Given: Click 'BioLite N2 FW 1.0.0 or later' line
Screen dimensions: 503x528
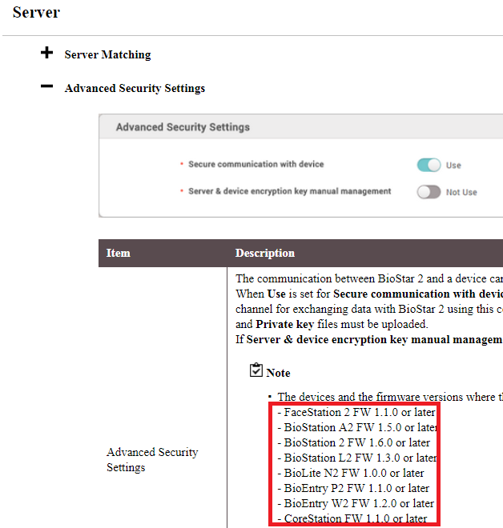Looking at the screenshot, I should [x=351, y=473].
